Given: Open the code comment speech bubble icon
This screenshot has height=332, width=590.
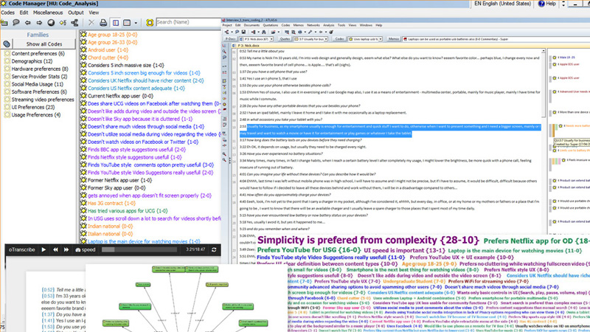Looking at the screenshot, I should point(15,23).
